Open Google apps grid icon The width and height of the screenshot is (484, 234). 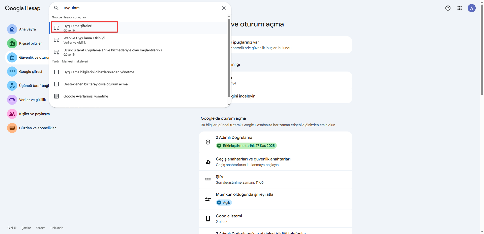[x=460, y=8]
